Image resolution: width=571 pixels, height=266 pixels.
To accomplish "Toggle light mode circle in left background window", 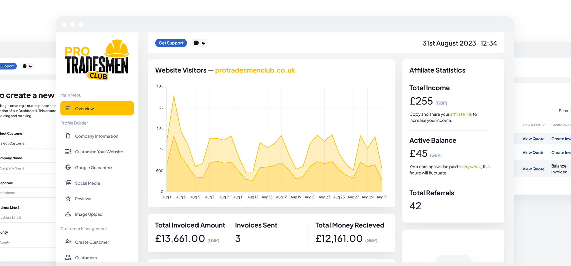I will click(24, 66).
